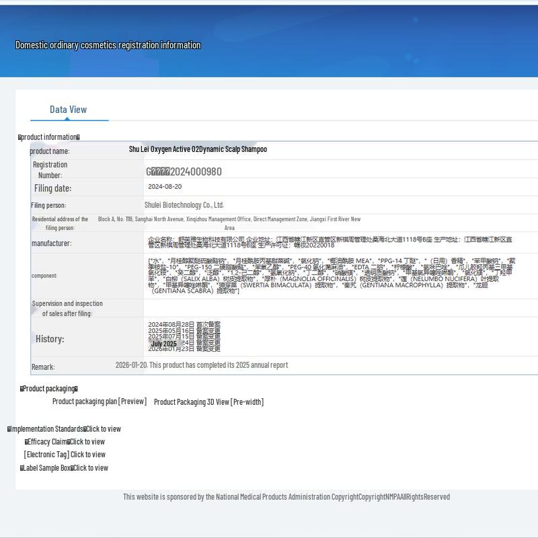Click the registration number ending 2024000980

pyautogui.click(x=184, y=171)
